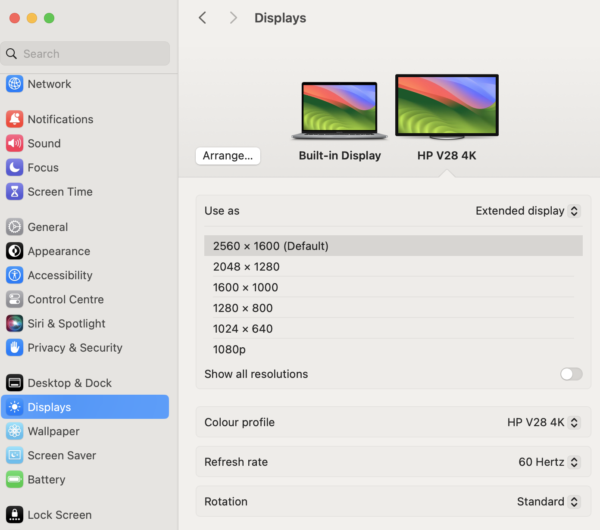Image resolution: width=600 pixels, height=530 pixels.
Task: Toggle Show all resolutions switch
Action: (571, 374)
